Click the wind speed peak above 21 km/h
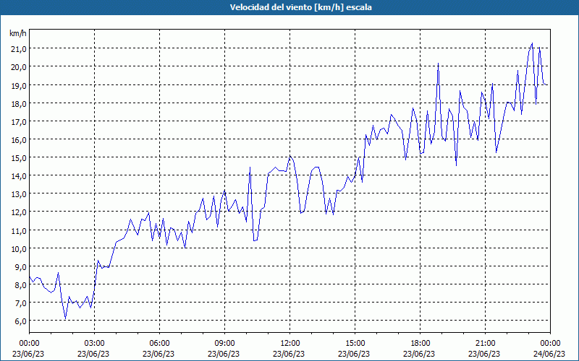The image size is (579, 361). click(x=532, y=43)
